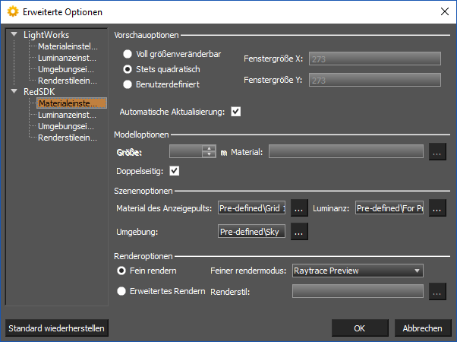Toggle Automatische Aktualisierung checkbox

[x=235, y=112]
